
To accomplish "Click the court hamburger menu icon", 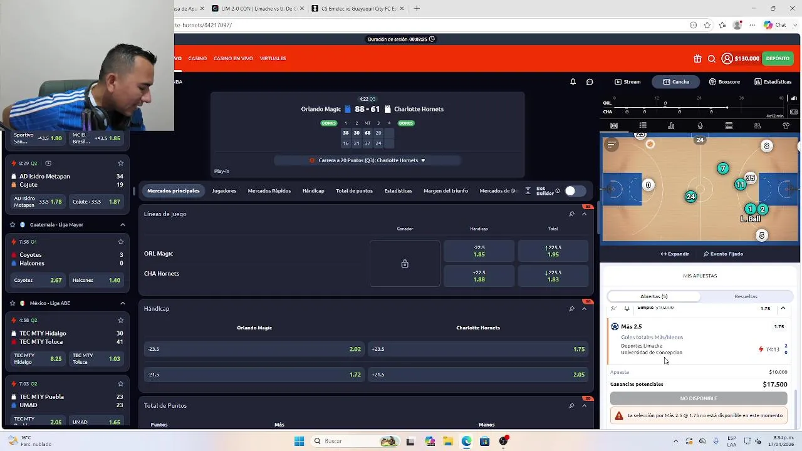I will click(612, 145).
